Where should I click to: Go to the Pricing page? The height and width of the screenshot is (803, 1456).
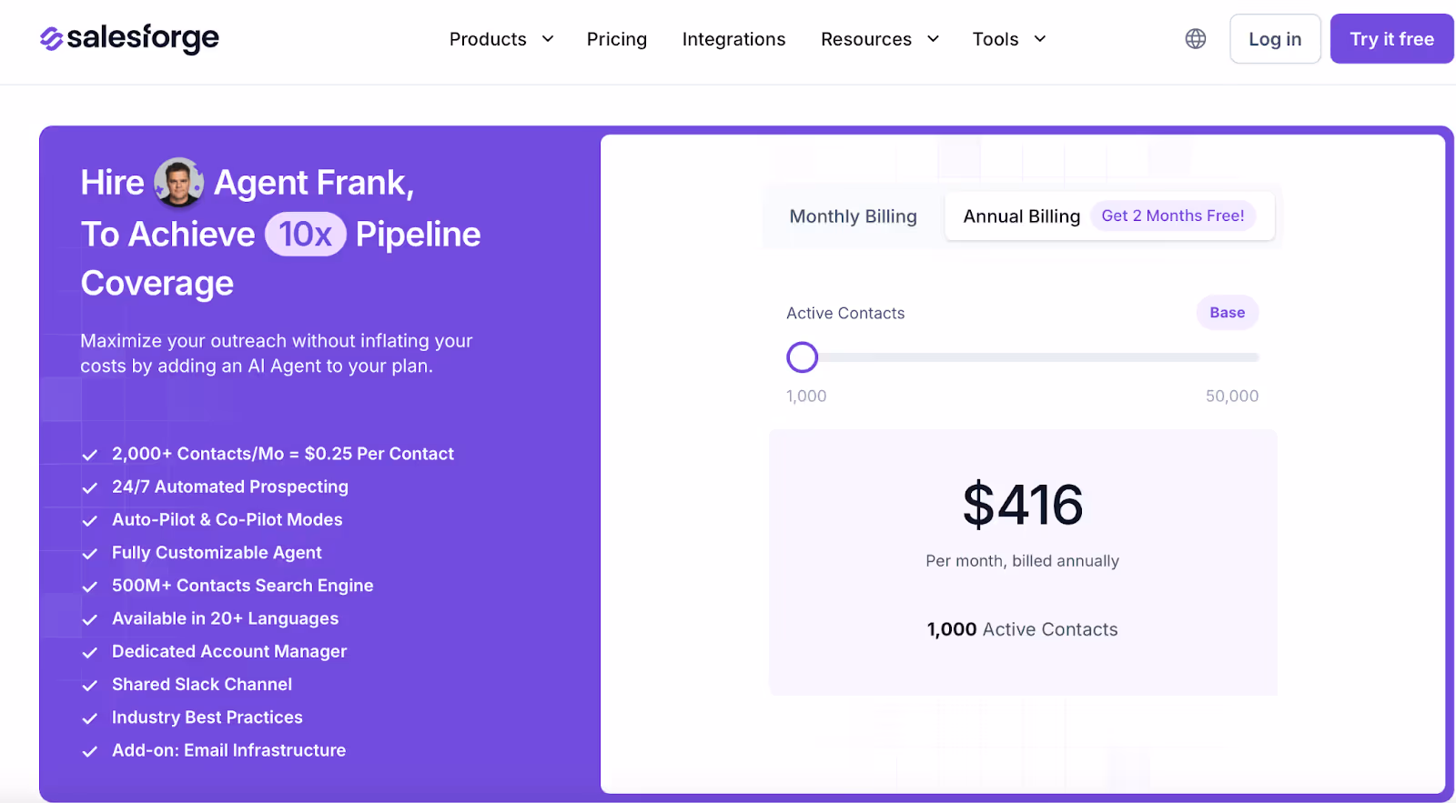[616, 39]
